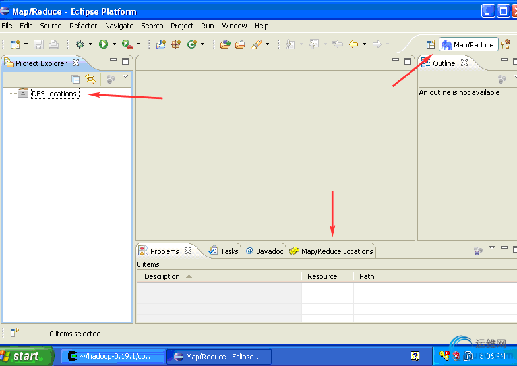Close the Outline view tab
Image resolution: width=517 pixels, height=366 pixels.
(x=464, y=63)
